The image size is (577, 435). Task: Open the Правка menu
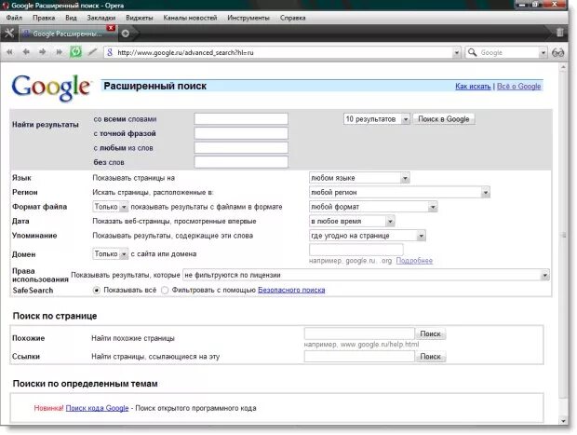(44, 18)
